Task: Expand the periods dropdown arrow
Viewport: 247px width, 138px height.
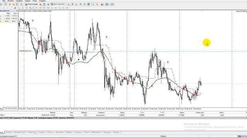Action: click(x=109, y=4)
